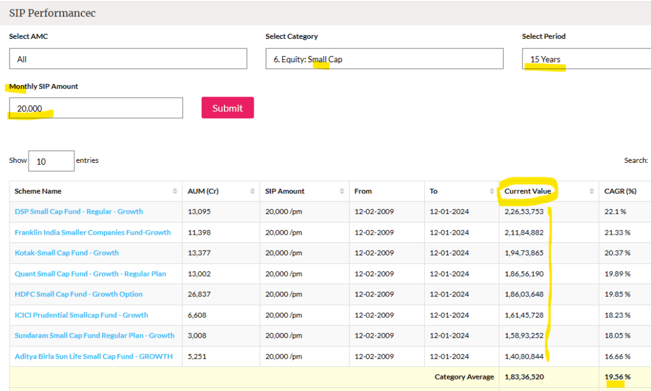Select Quant current value 1,86,56,190
Image resolution: width=651 pixels, height=391 pixels.
(524, 274)
